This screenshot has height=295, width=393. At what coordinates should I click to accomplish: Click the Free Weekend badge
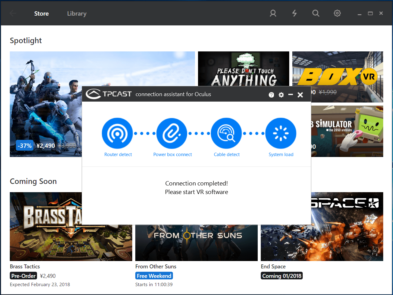click(x=154, y=276)
